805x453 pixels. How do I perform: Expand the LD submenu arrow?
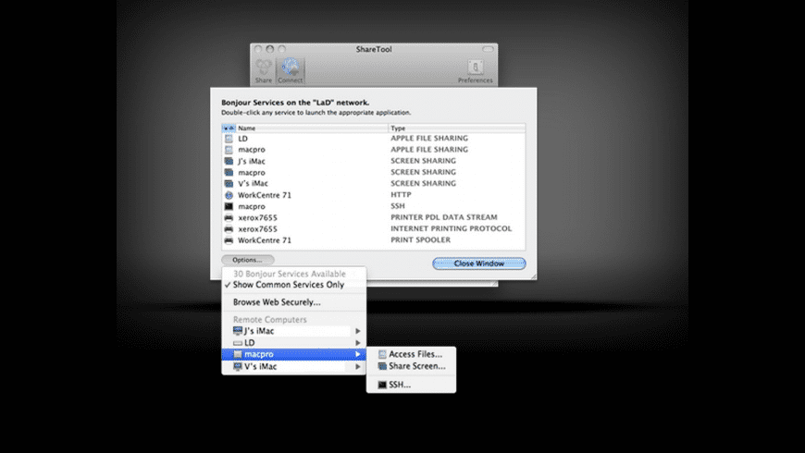(358, 343)
